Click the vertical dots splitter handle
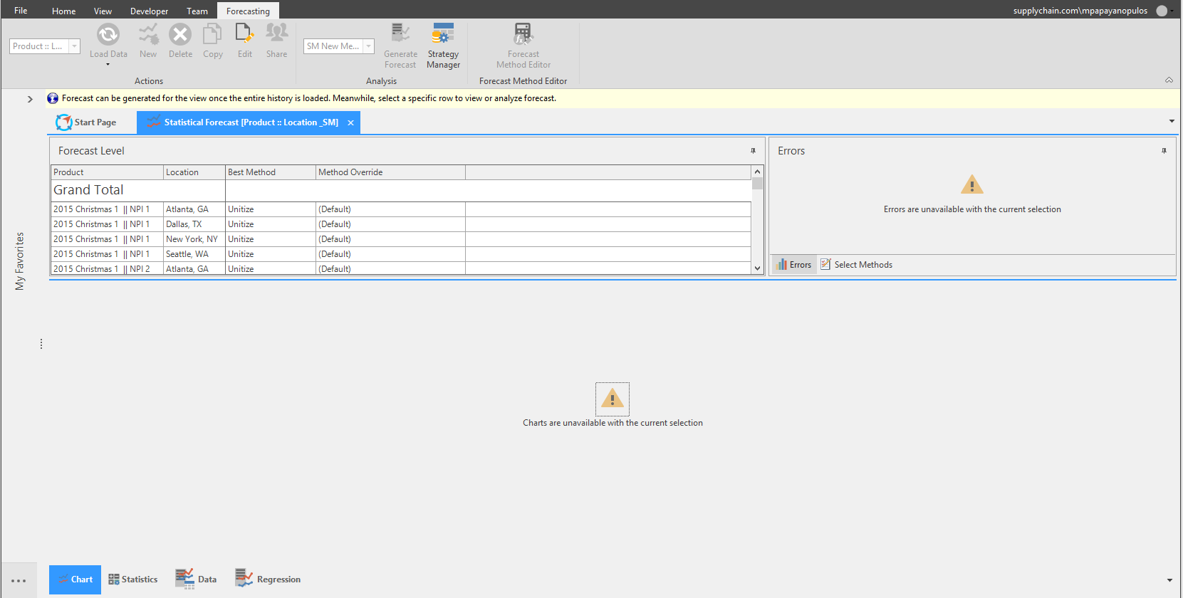Image resolution: width=1183 pixels, height=598 pixels. click(x=41, y=344)
